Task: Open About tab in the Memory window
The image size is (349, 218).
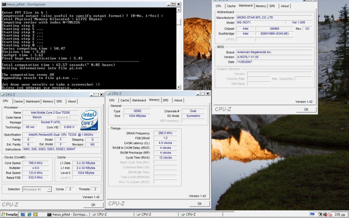Action: pyautogui.click(x=178, y=100)
